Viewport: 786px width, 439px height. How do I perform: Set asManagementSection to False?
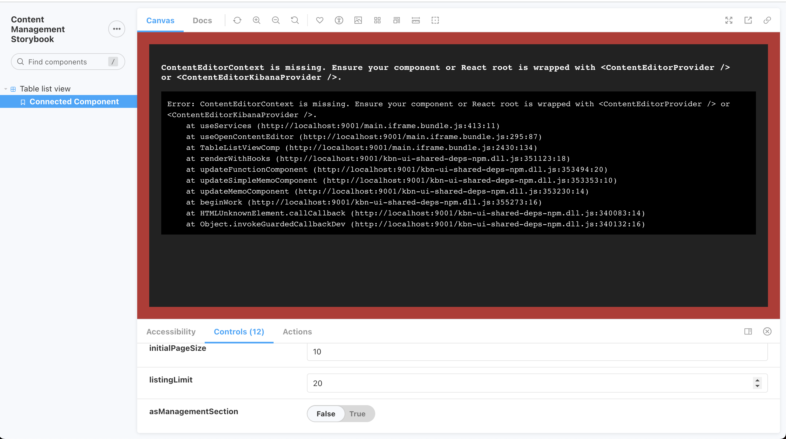tap(325, 414)
